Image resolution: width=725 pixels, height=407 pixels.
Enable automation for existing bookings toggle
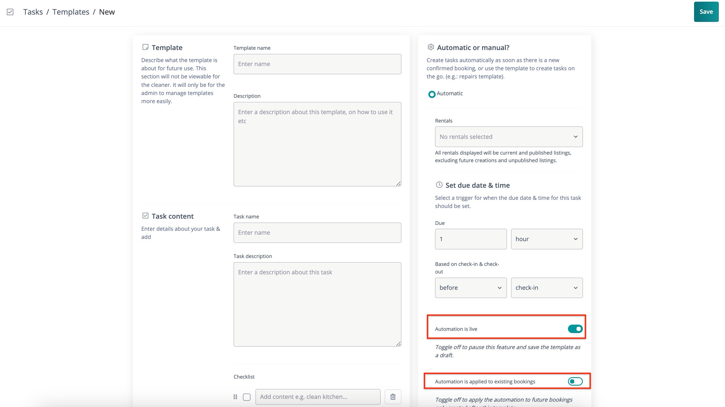click(x=575, y=381)
